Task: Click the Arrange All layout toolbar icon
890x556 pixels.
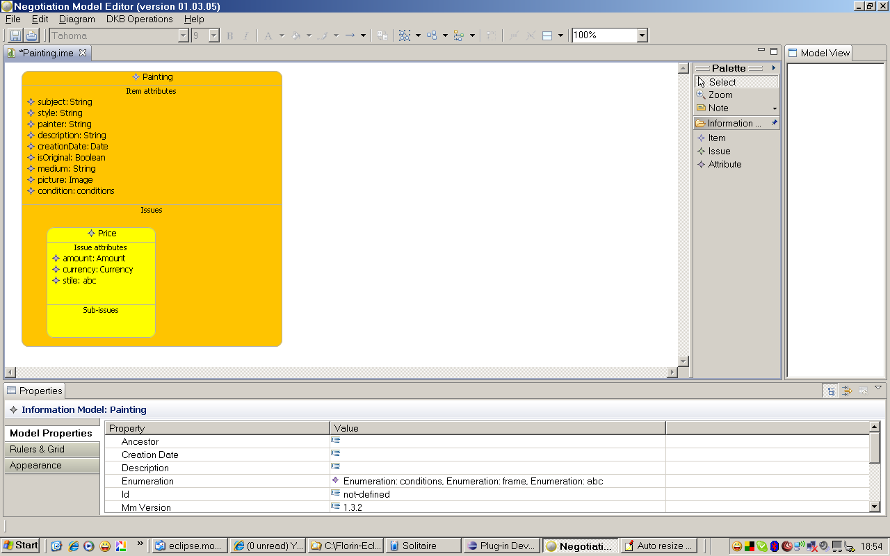Action: 432,35
